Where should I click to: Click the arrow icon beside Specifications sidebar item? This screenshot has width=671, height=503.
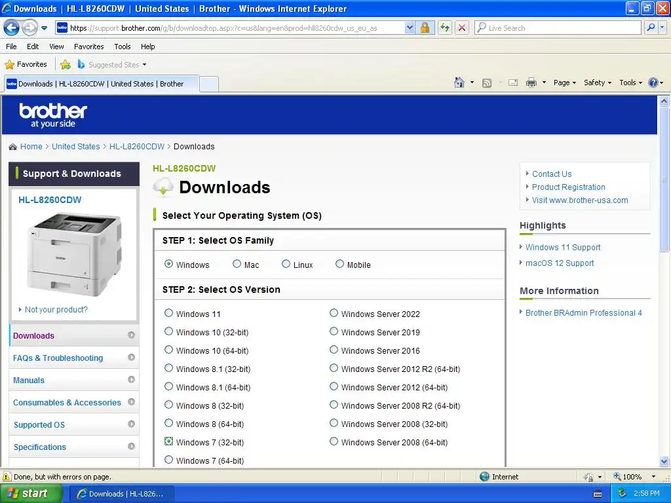[x=131, y=446]
